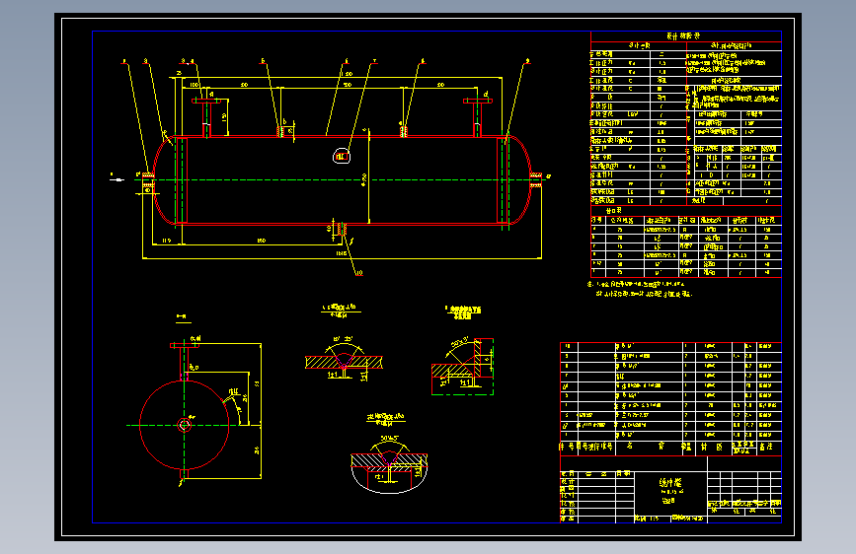
Task: Select the right corner weld detail with green dashed border
Action: pyautogui.click(x=462, y=367)
